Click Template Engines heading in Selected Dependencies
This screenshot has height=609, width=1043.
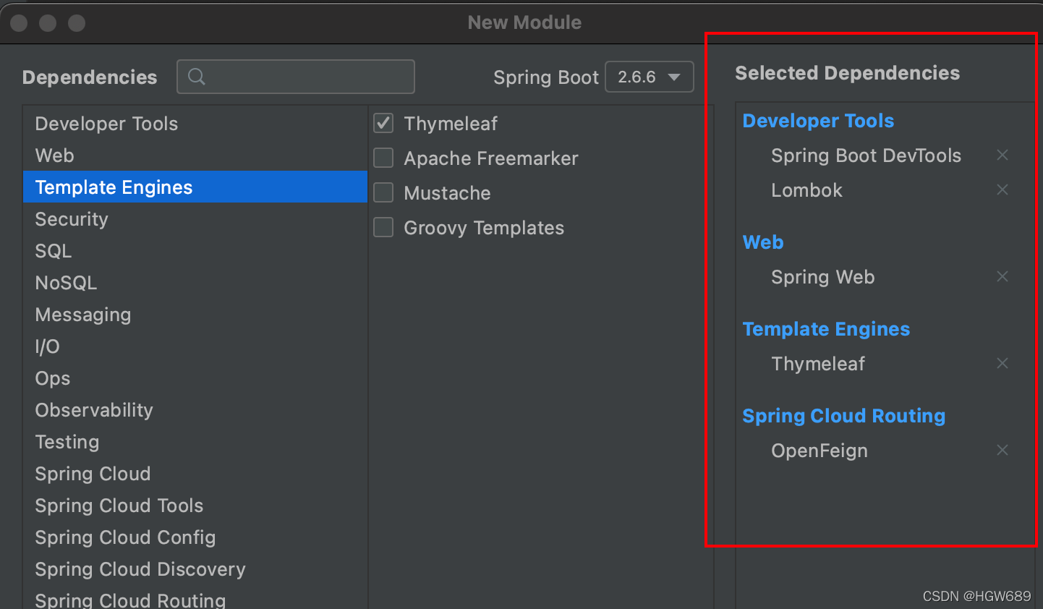coord(826,329)
